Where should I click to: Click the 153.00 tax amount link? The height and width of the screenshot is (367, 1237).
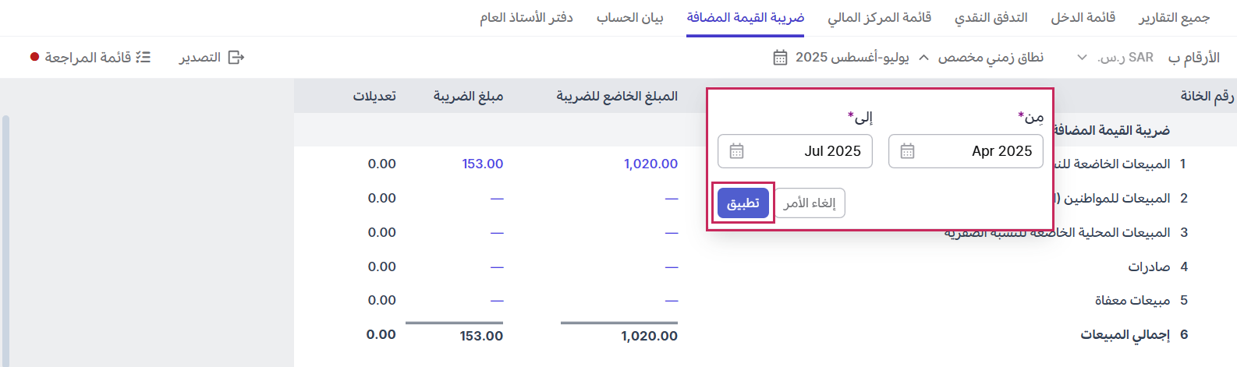[482, 164]
